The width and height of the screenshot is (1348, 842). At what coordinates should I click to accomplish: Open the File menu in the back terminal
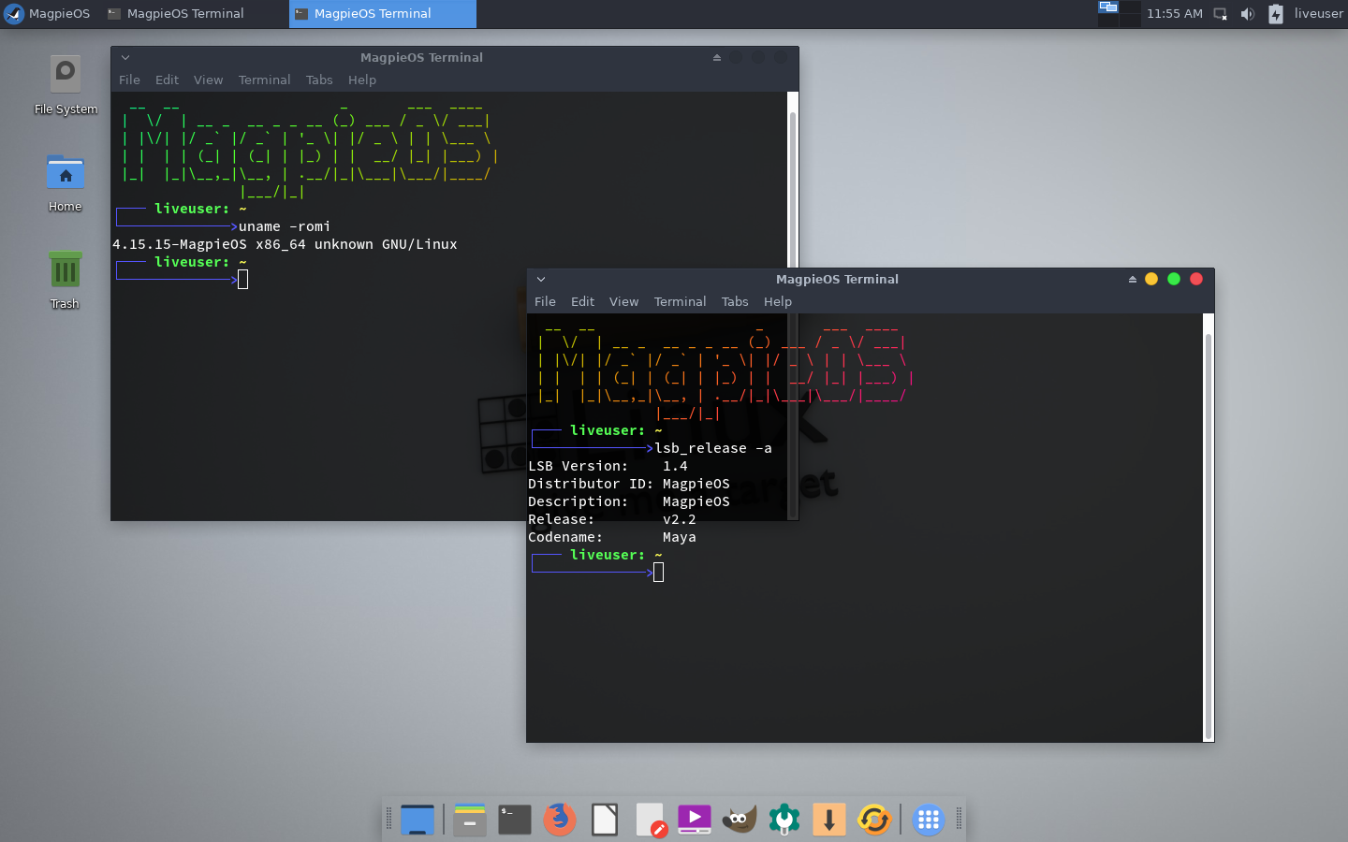pyautogui.click(x=129, y=80)
